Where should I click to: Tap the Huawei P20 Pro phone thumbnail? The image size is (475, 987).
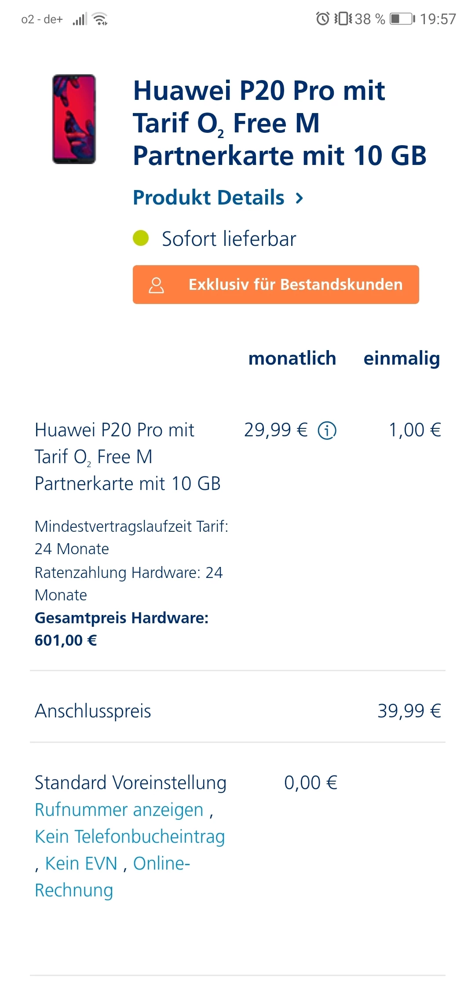click(x=74, y=119)
